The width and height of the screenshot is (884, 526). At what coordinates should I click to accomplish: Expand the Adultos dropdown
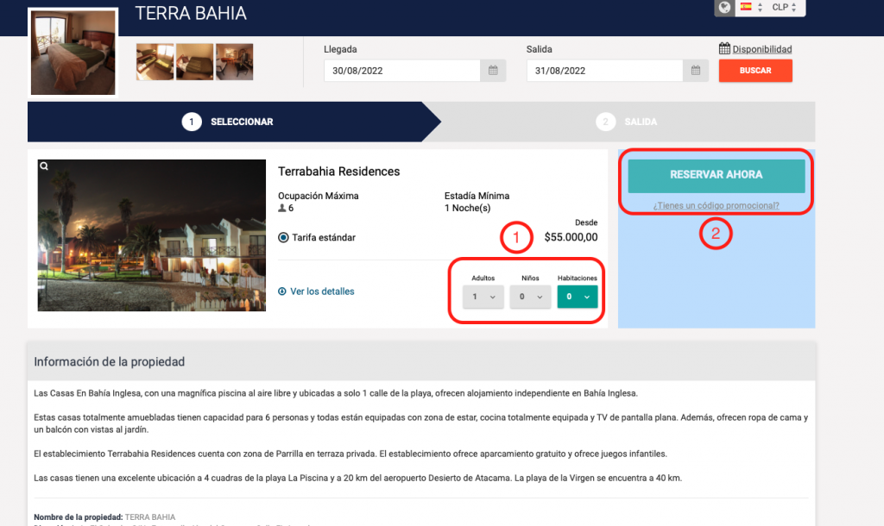(482, 297)
